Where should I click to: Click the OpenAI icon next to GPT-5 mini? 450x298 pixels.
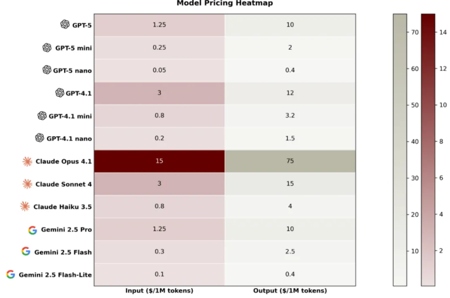47,47
